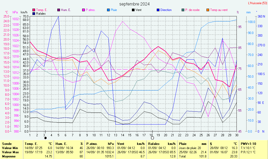Screen dimensions: 268x159
Task: Click the '20.33' average in § column
Action: coord(233,156)
